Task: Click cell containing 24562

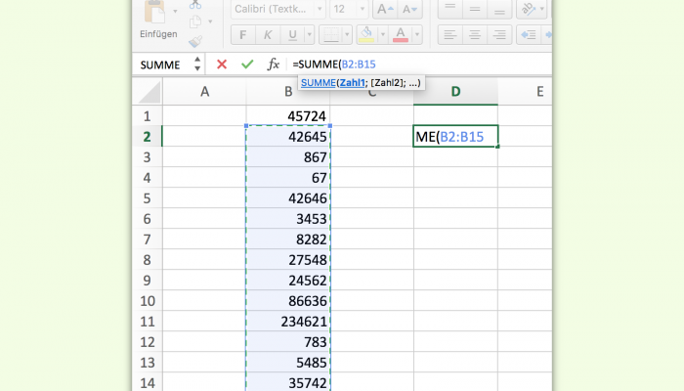Action: (288, 281)
